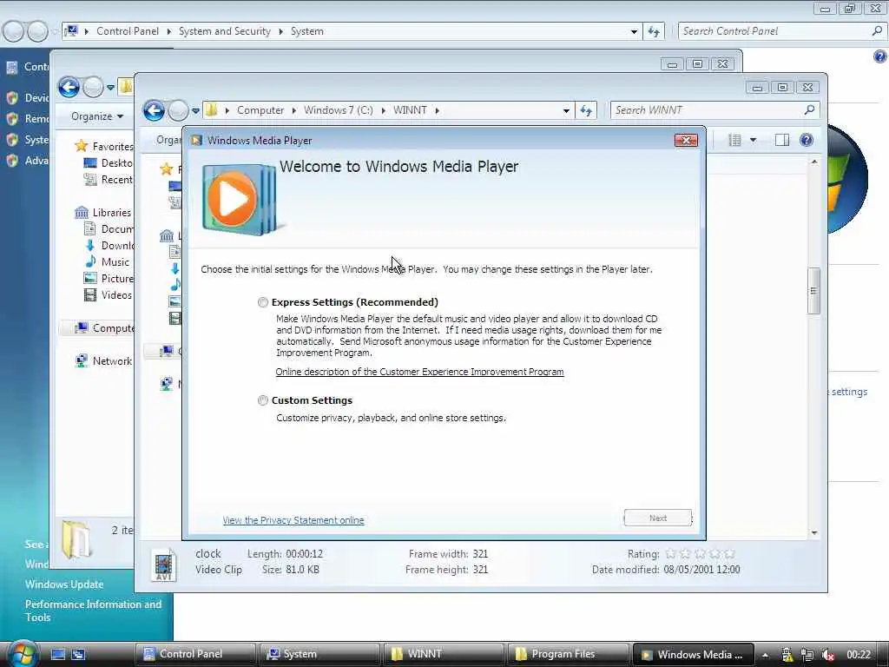Switch to Windows Media taskbar button
Screen dimensions: 889x667
693,654
